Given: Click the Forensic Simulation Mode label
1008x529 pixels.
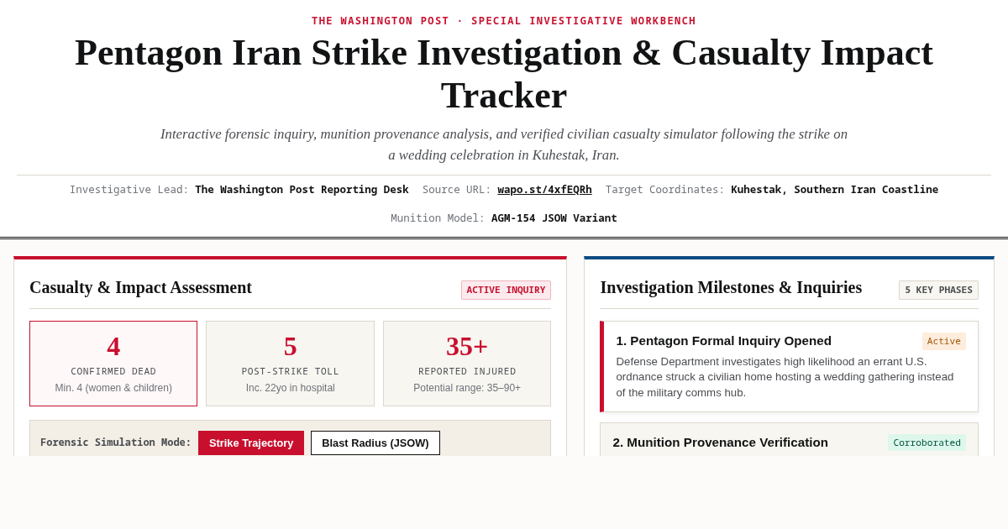Looking at the screenshot, I should tap(116, 443).
